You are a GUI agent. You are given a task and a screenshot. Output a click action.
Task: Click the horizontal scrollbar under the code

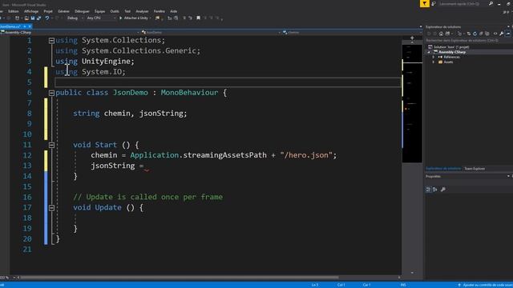click(180, 278)
